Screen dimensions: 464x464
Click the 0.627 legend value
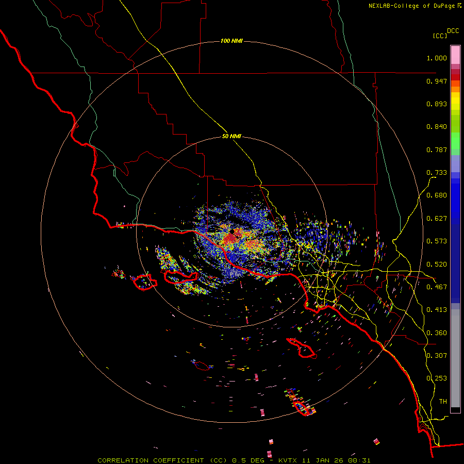tap(437, 219)
